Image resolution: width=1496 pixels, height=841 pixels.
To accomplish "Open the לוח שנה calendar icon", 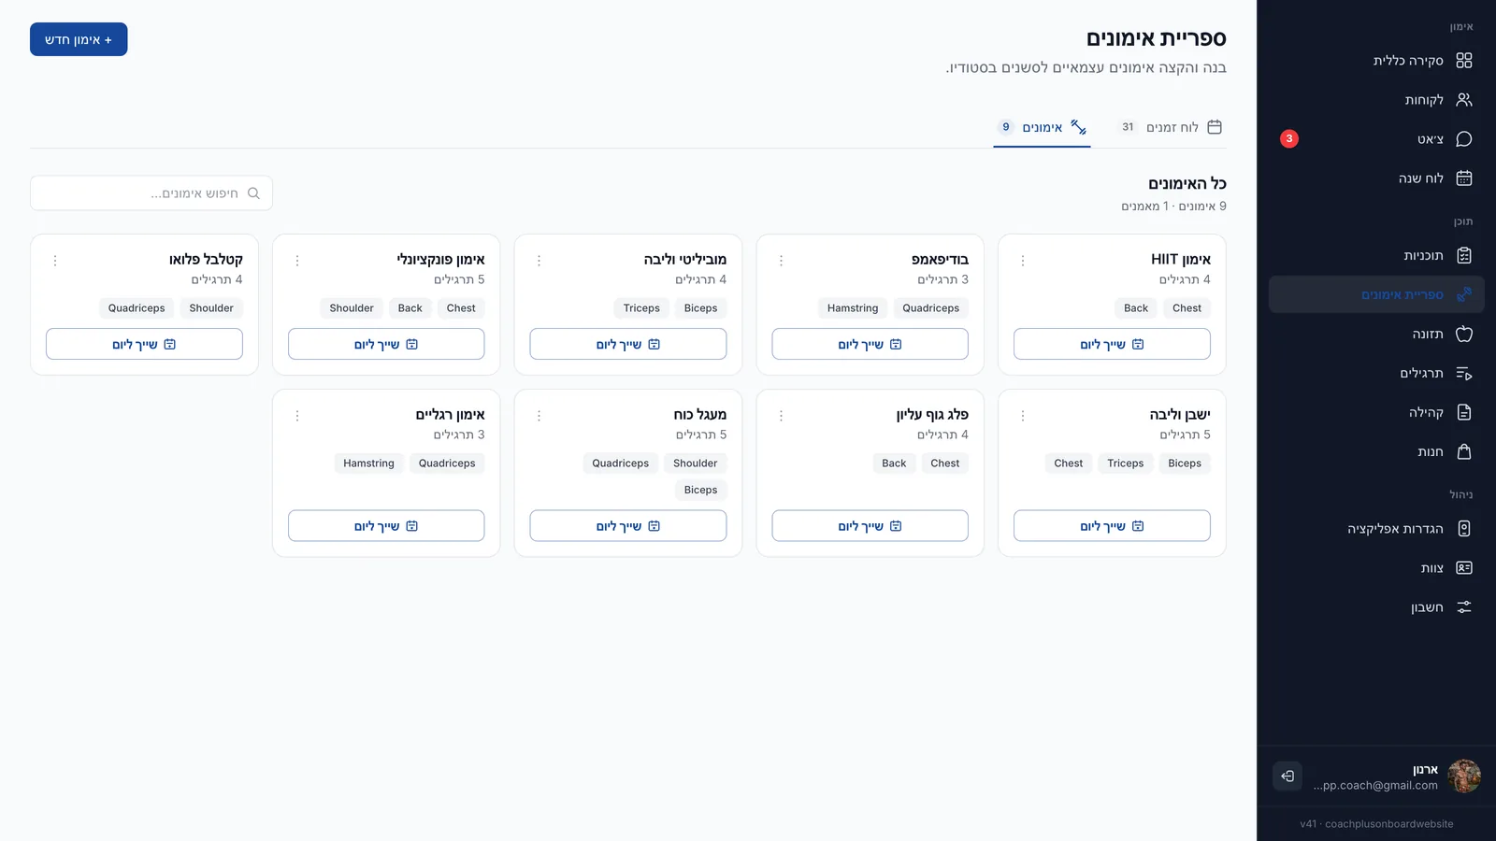I will point(1464,178).
